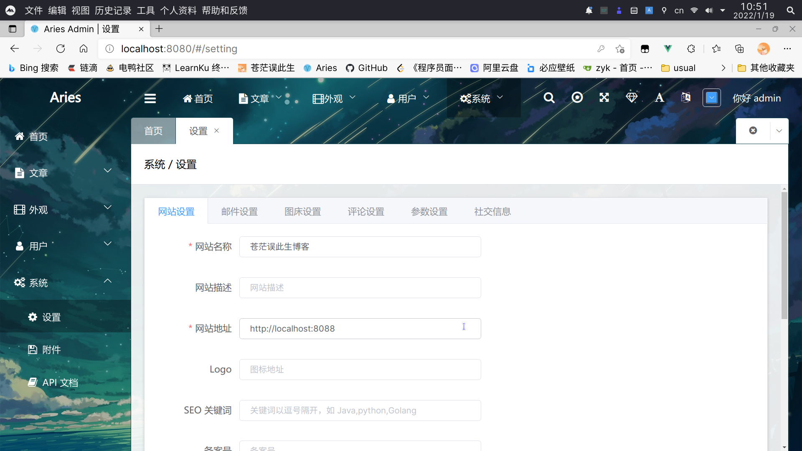Expand the 文章 sidebar menu
The height and width of the screenshot is (451, 802).
(107, 171)
